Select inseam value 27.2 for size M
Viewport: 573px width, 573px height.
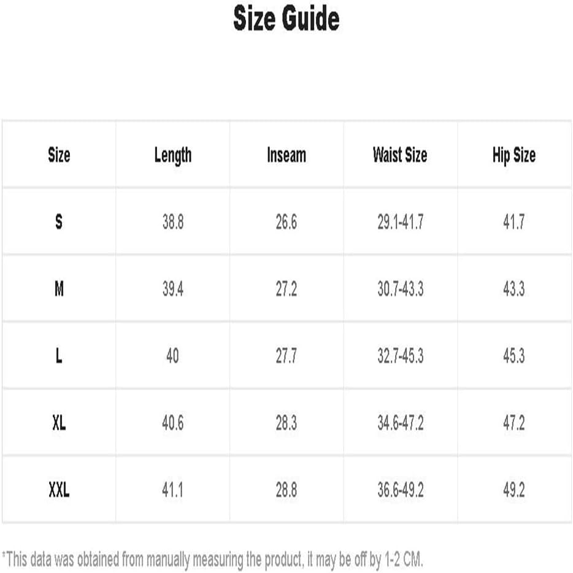(286, 289)
